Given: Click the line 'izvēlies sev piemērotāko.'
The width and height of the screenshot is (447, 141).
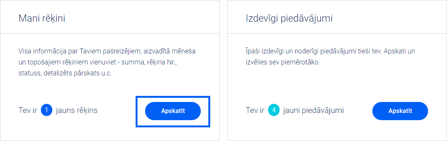Looking at the screenshot, I should coord(283,62).
